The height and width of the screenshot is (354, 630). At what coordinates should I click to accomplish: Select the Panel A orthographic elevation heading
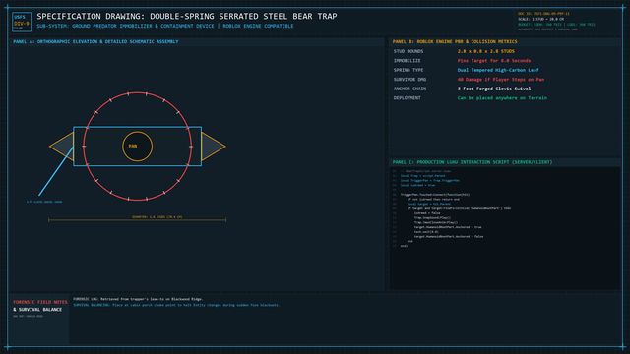click(95, 41)
